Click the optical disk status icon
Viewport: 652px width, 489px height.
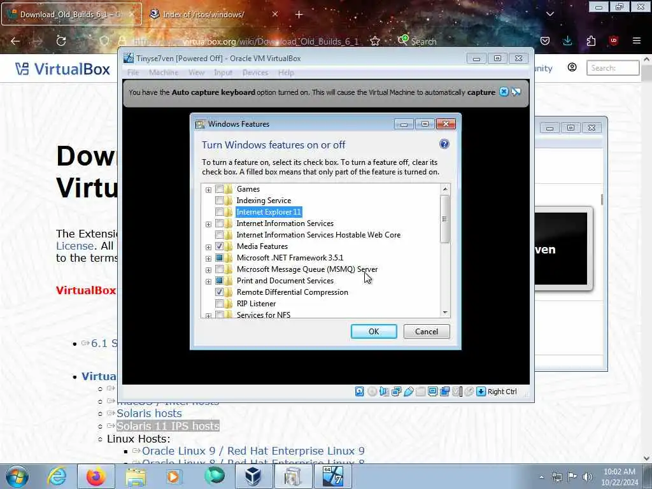tap(372, 392)
